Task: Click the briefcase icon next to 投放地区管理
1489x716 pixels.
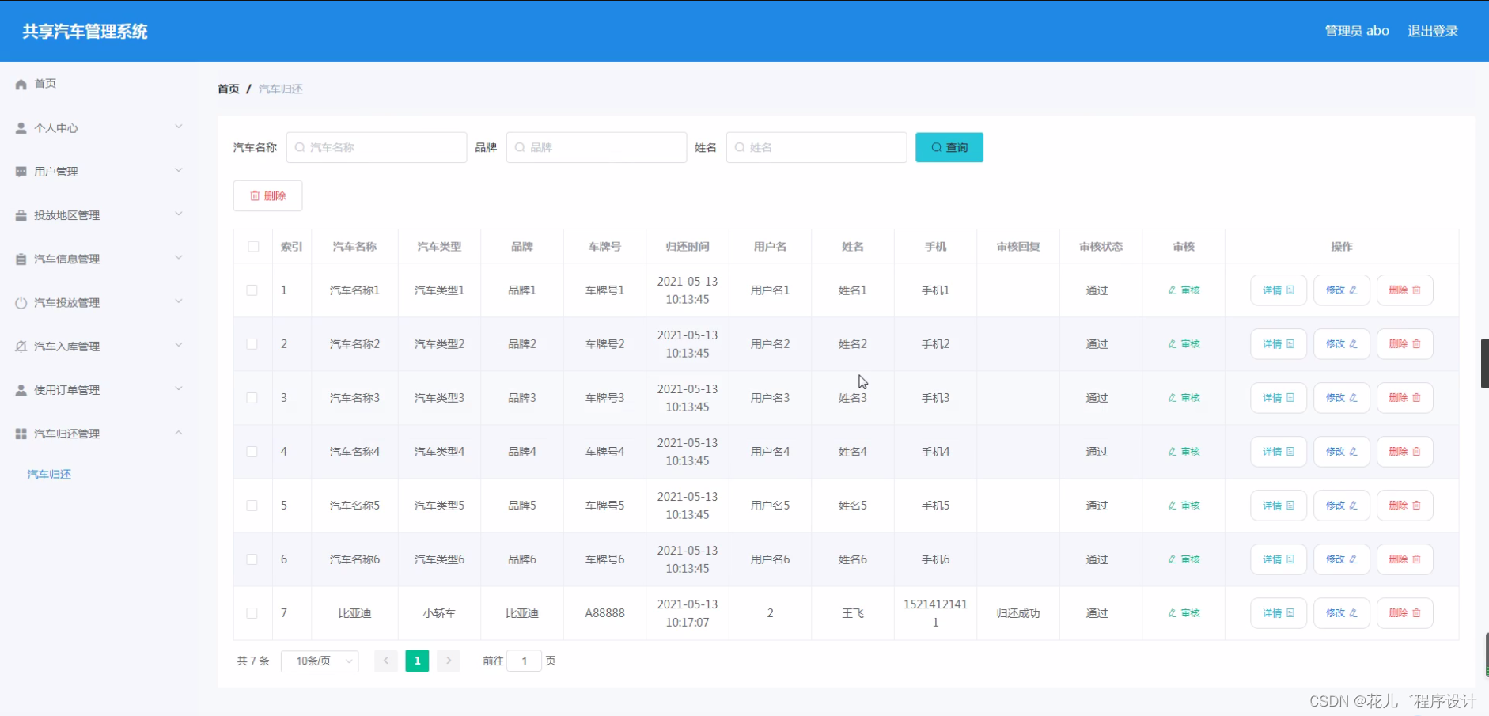Action: point(21,215)
